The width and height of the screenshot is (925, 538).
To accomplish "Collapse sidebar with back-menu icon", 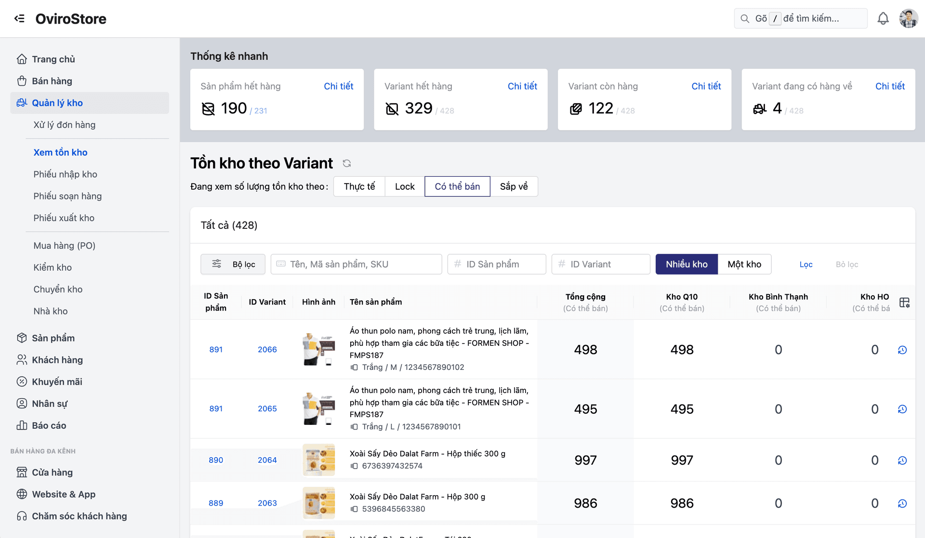I will point(19,19).
